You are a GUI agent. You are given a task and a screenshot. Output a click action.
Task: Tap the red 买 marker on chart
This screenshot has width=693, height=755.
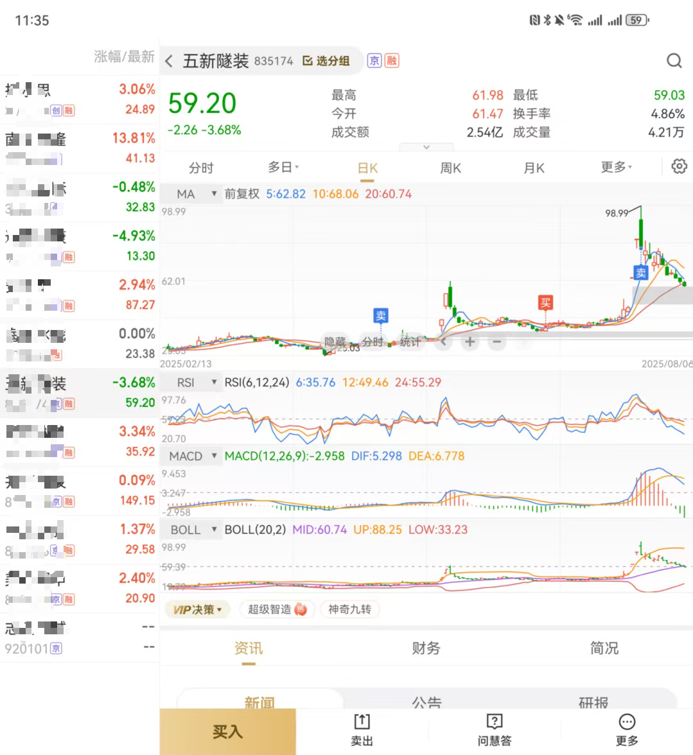[545, 302]
